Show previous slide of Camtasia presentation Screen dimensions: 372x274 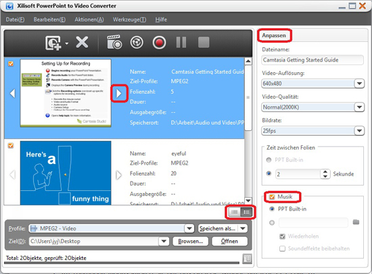(x=13, y=93)
